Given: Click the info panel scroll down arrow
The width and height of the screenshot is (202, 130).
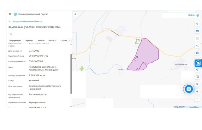Looking at the screenshot, I should [71, 107].
